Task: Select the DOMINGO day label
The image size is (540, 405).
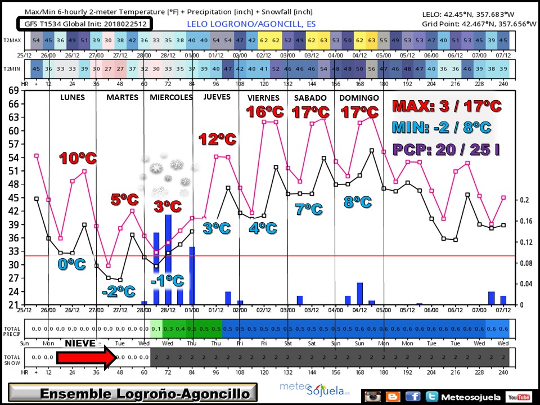Action: (x=359, y=98)
